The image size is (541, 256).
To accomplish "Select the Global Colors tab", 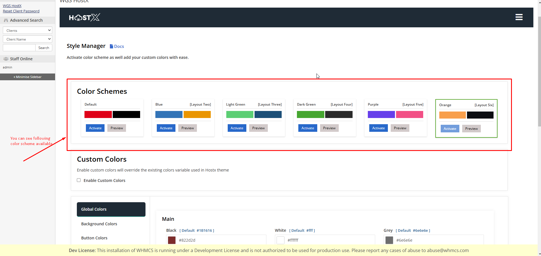I will (111, 209).
